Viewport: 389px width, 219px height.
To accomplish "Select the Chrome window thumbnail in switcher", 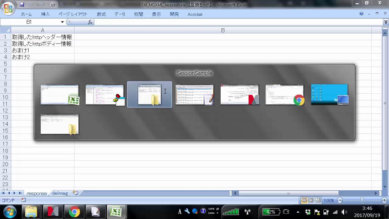I will tap(285, 95).
